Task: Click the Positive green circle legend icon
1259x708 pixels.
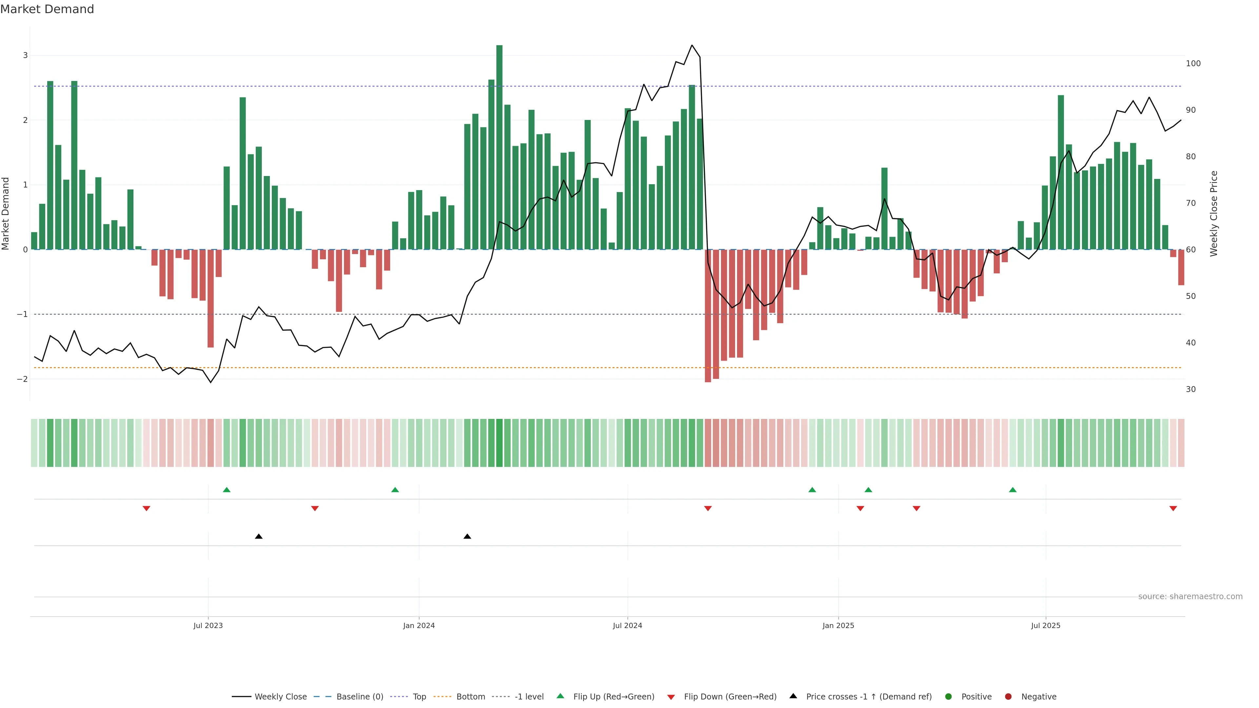Action: point(949,696)
